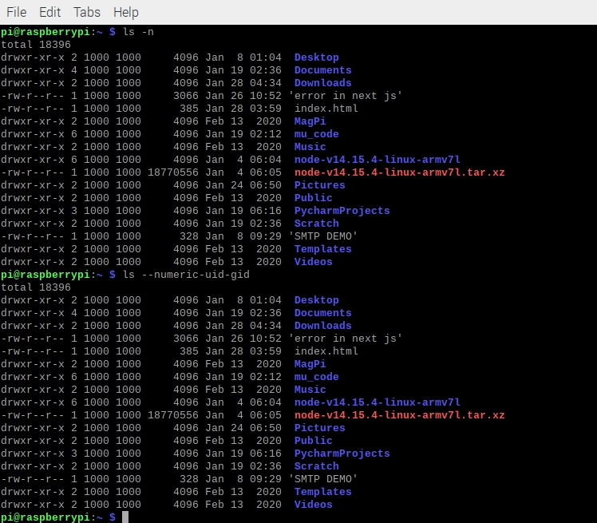Click the 'pi@raspberrypi' prompt on the first line
Screen dimensions: 597x523
[45, 32]
